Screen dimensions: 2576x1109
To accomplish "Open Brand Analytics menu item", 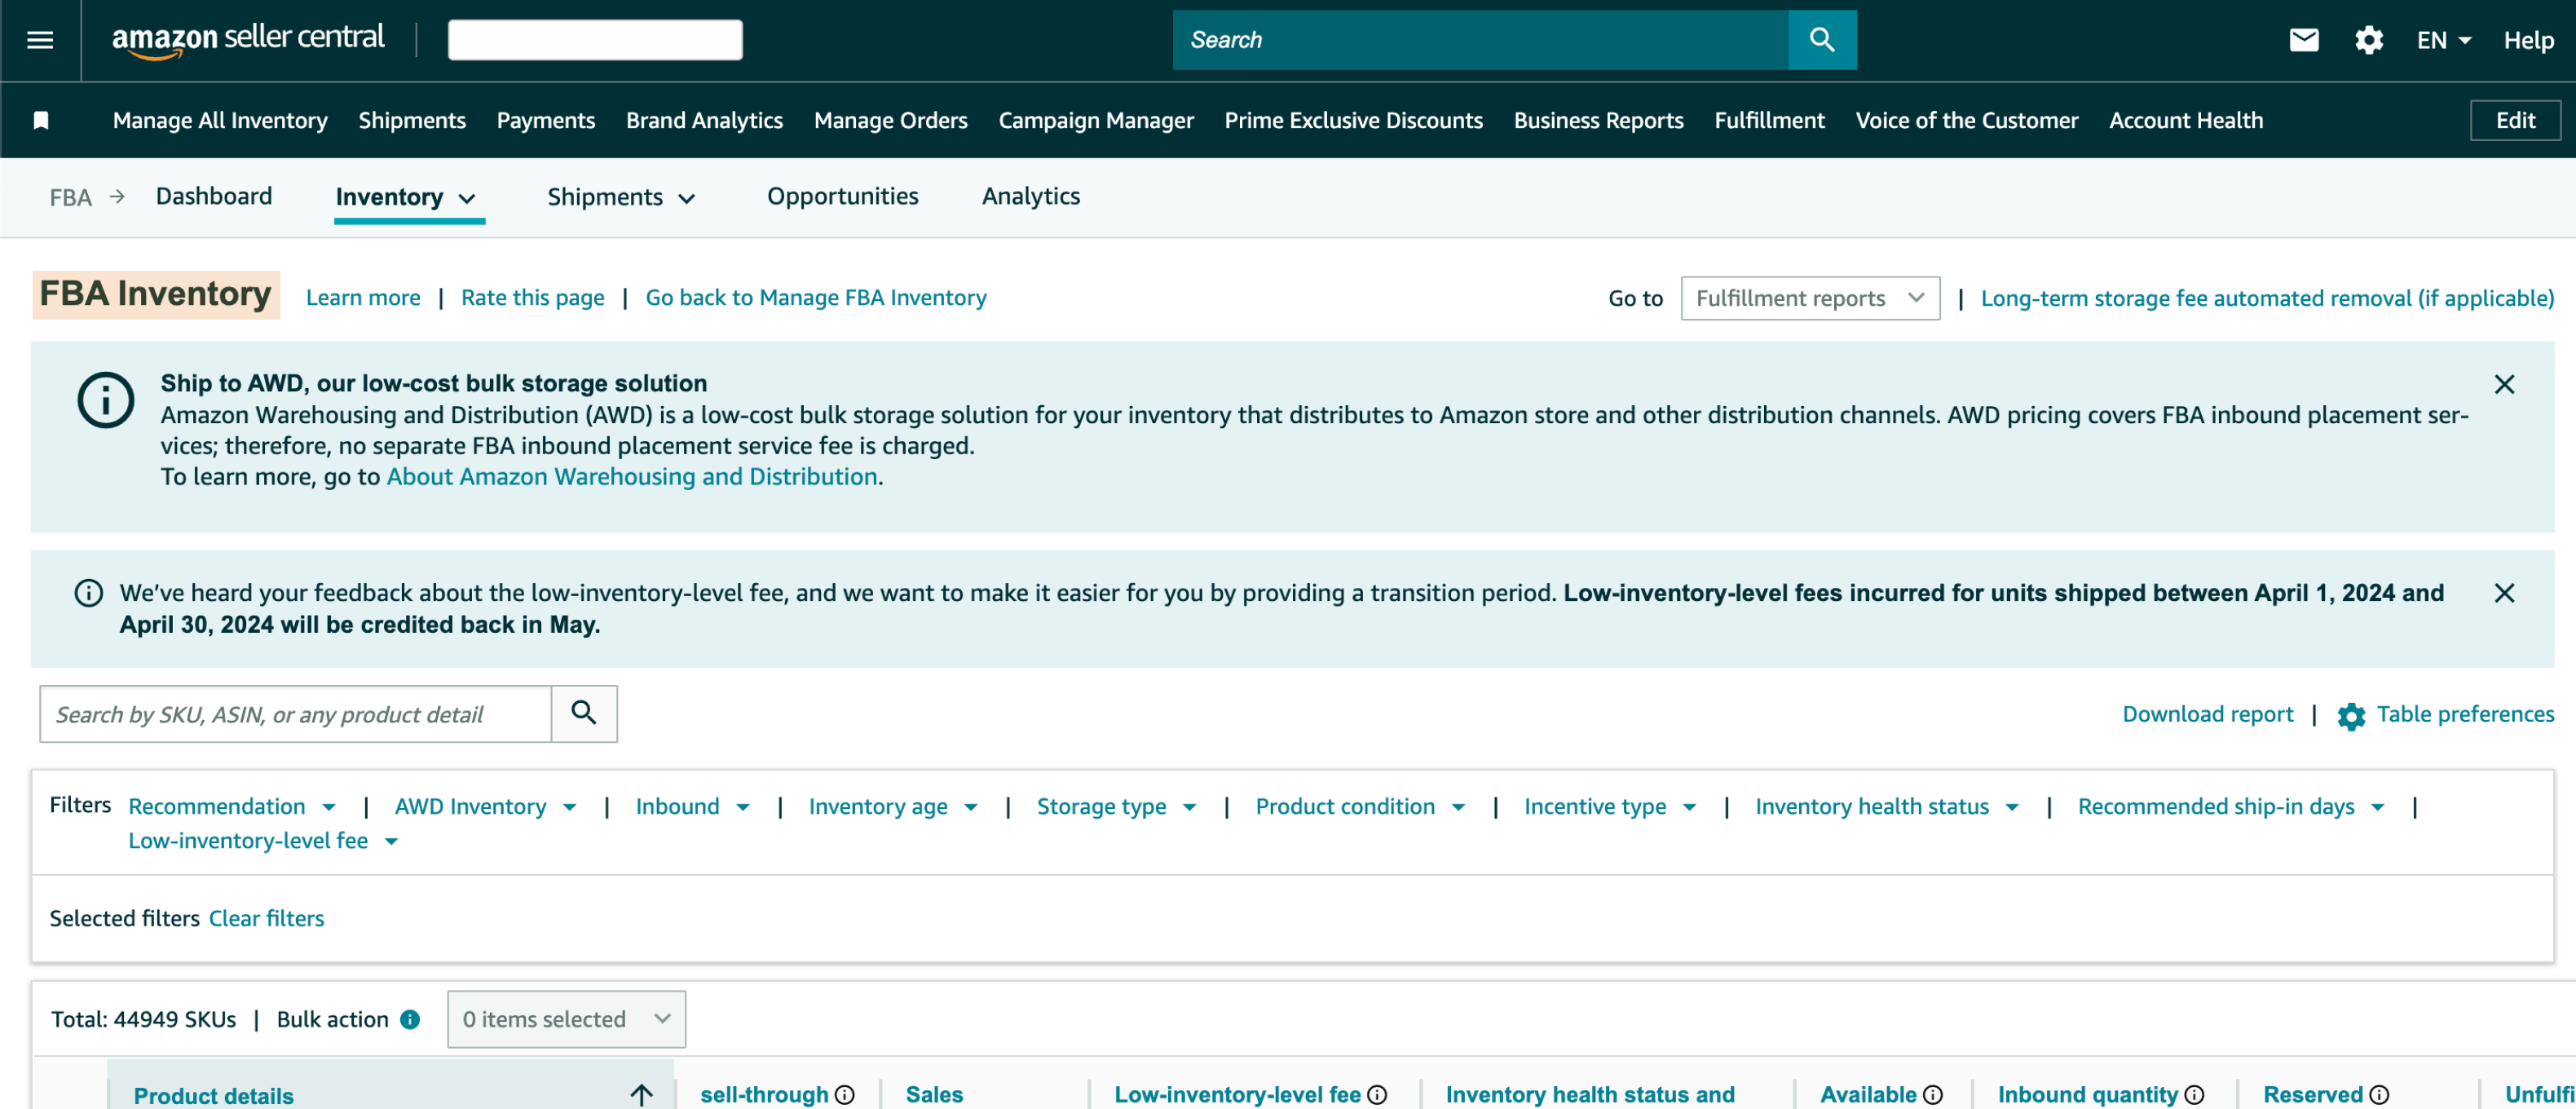I will [x=704, y=121].
